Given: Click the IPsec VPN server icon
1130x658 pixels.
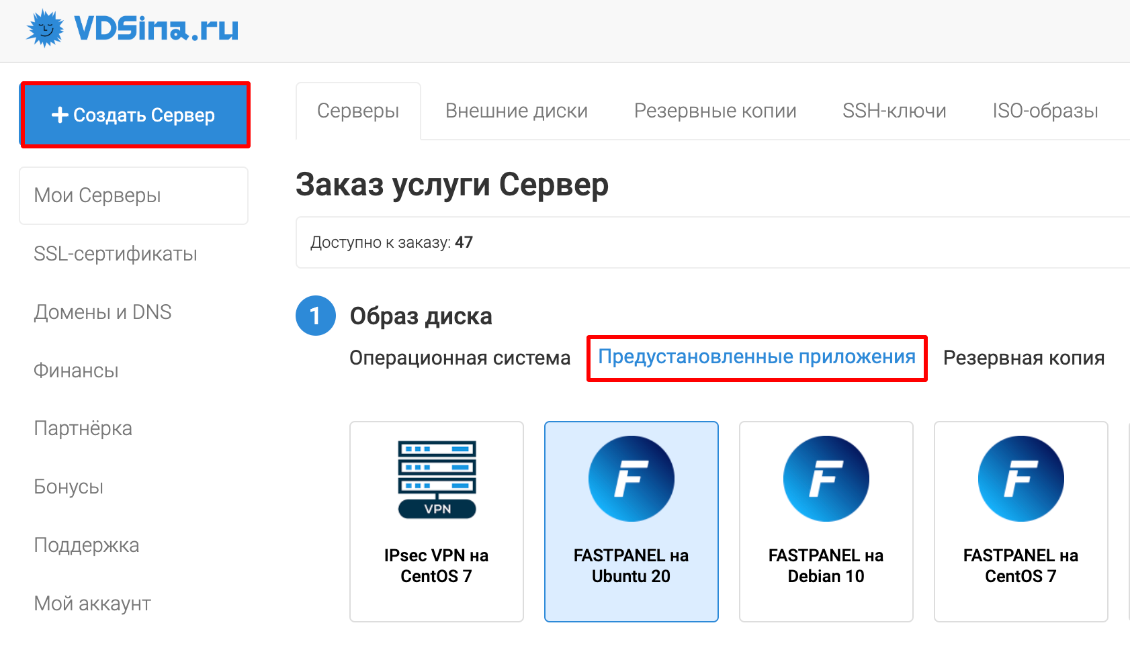Looking at the screenshot, I should click(x=437, y=479).
